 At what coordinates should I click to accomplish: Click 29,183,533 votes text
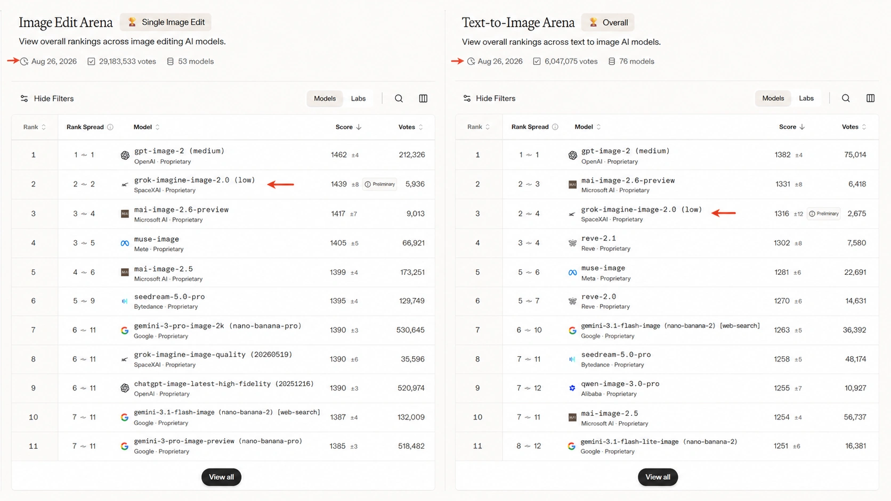127,61
